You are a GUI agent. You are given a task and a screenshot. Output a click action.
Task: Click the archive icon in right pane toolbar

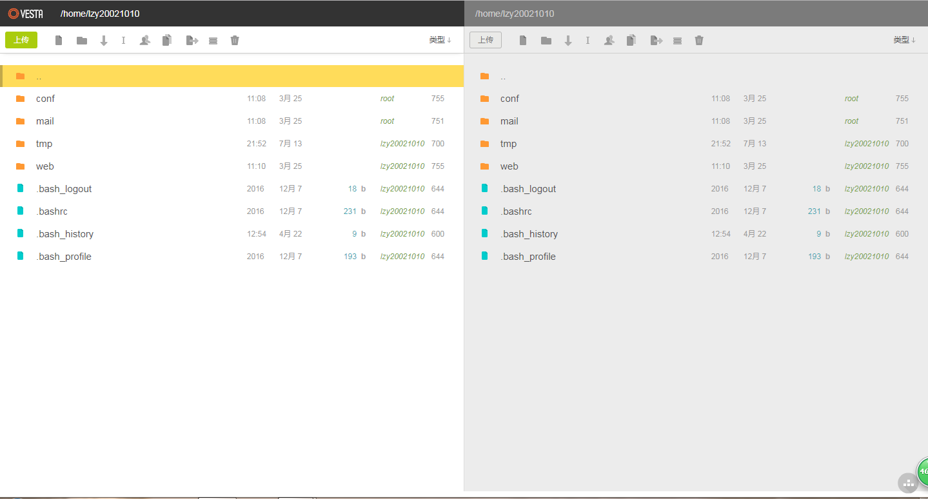(677, 41)
